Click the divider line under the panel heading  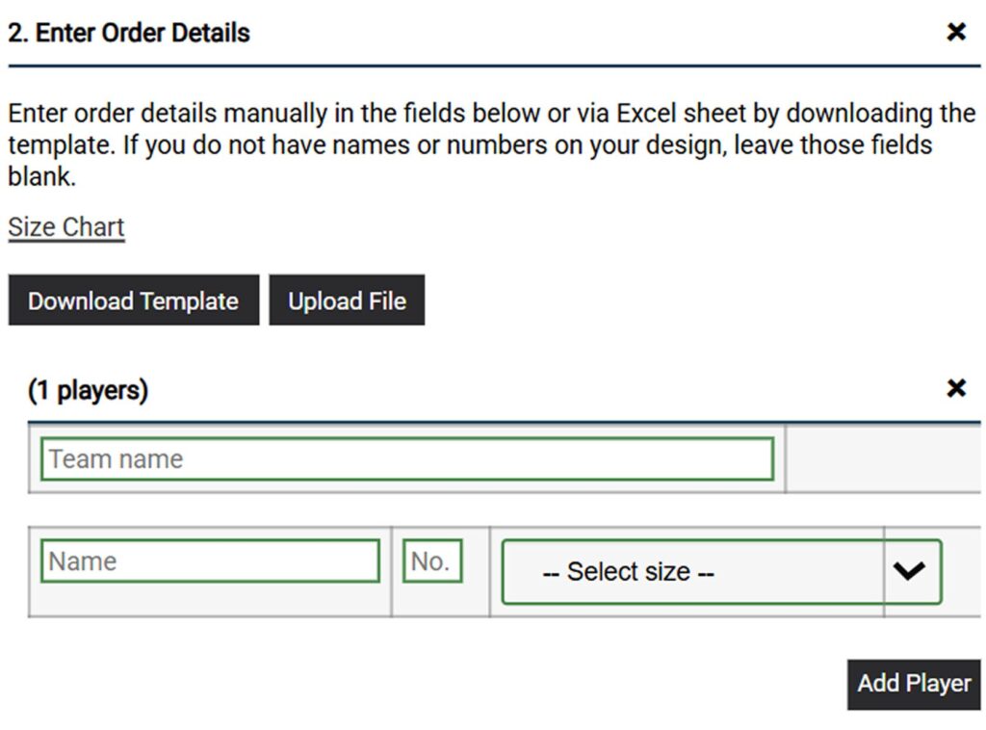point(493,66)
